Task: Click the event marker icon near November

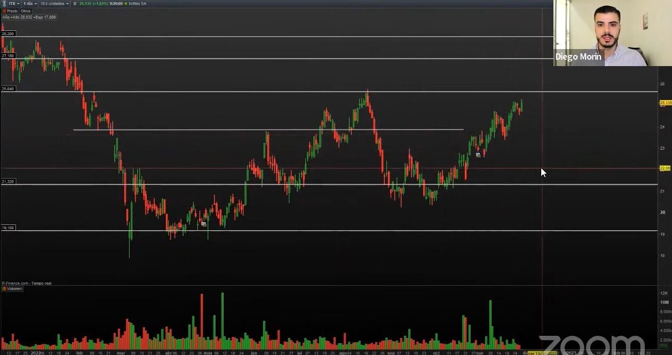Action: tap(478, 155)
